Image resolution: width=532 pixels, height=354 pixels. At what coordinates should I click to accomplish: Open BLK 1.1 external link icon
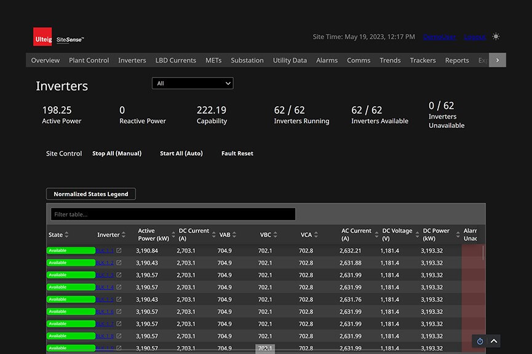pos(119,251)
